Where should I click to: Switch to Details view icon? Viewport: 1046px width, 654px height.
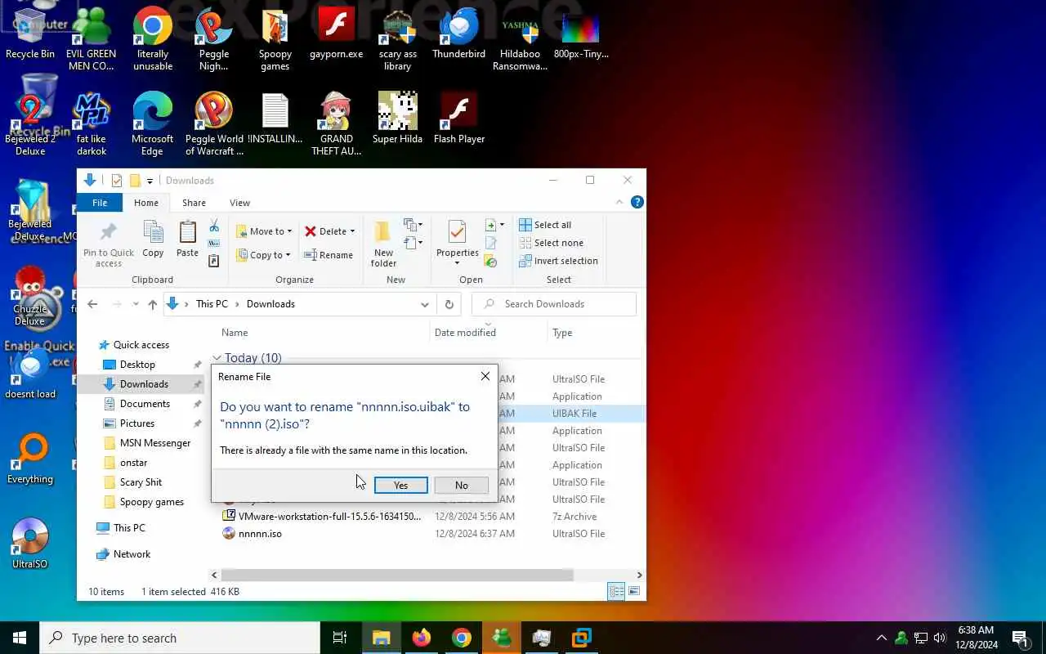pos(616,591)
